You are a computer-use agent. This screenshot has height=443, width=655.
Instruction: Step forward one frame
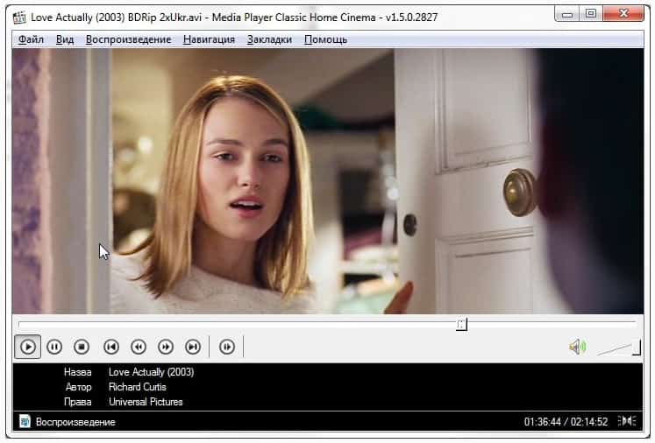coord(227,347)
